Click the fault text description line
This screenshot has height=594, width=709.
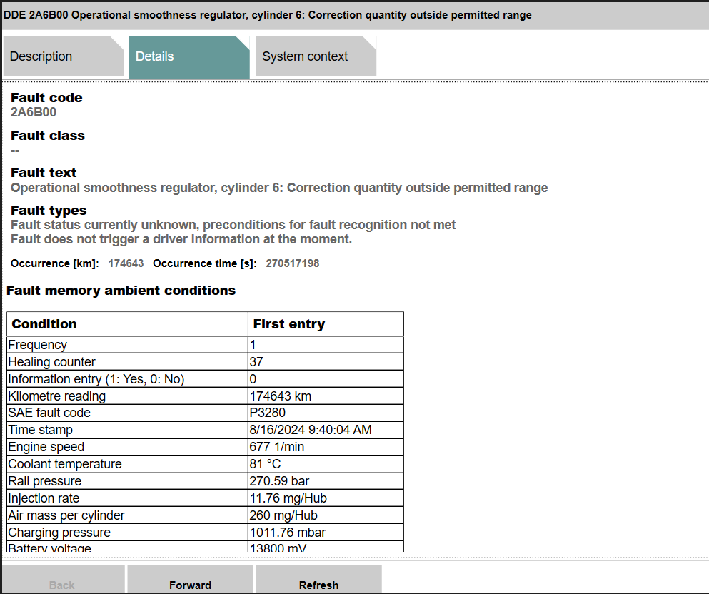(279, 188)
